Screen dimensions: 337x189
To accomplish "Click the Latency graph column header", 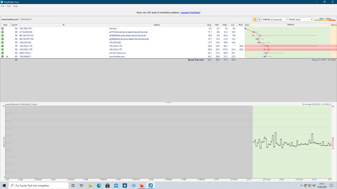I will [290, 25].
